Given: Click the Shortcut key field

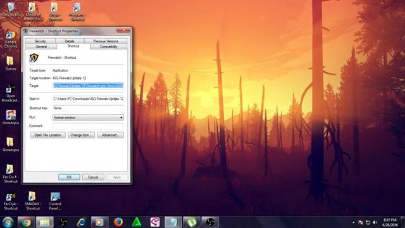Looking at the screenshot, I should [x=88, y=108].
